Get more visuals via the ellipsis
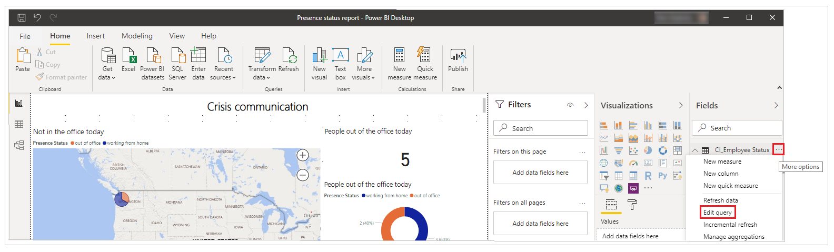This screenshot has height=252, width=834. tap(648, 188)
